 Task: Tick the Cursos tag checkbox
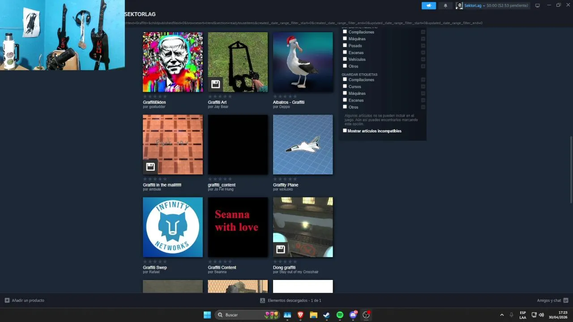click(345, 86)
